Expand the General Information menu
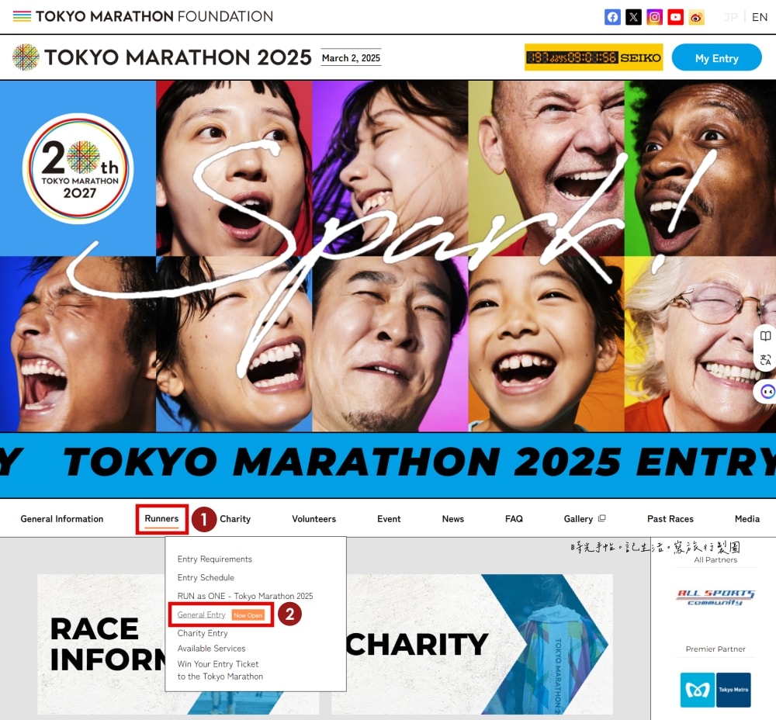This screenshot has height=720, width=776. (x=62, y=519)
